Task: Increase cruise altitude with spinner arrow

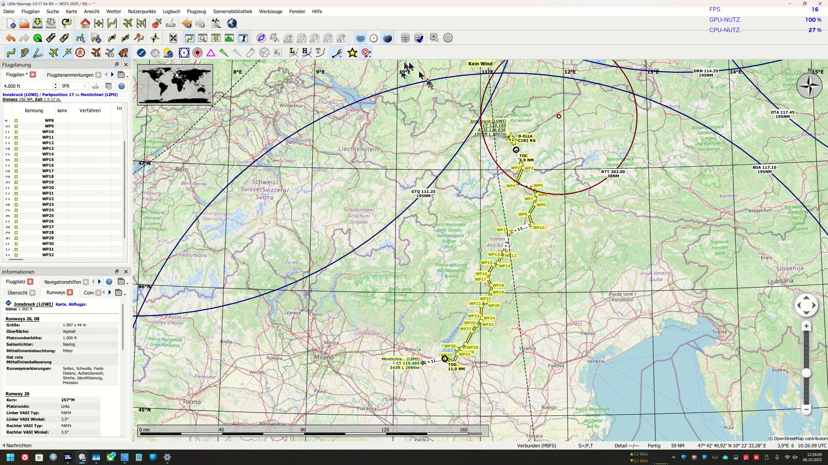Action: [55, 84]
